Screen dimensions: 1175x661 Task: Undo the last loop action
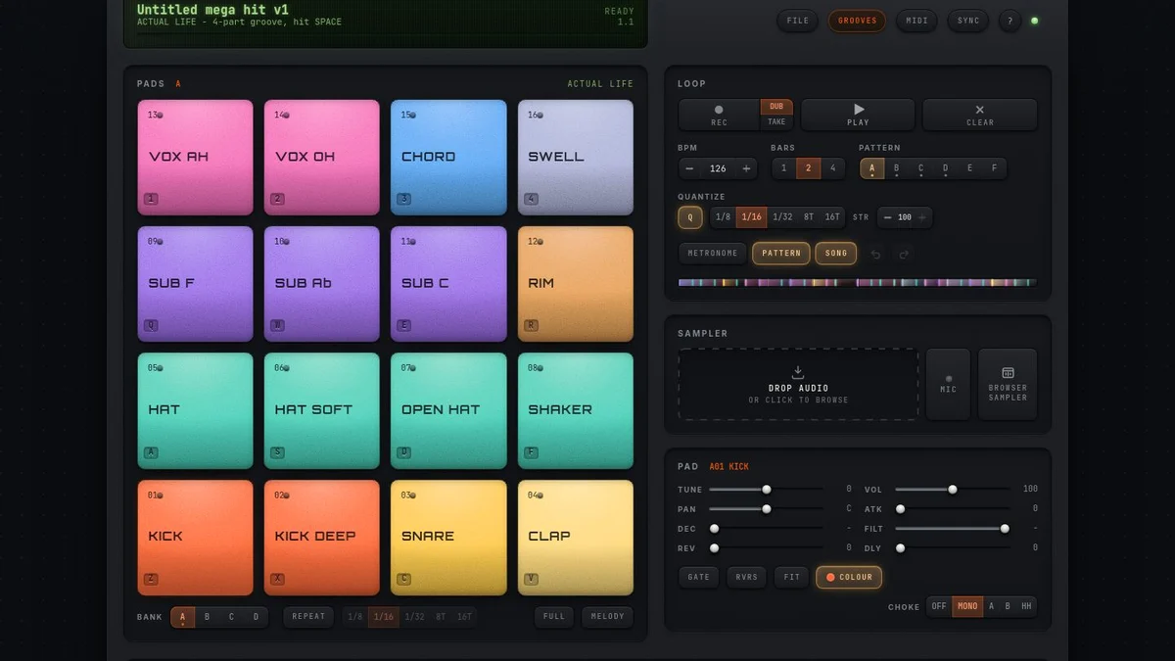(875, 254)
